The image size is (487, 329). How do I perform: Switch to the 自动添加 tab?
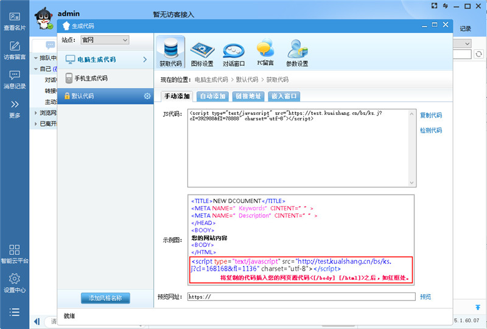[x=212, y=96]
